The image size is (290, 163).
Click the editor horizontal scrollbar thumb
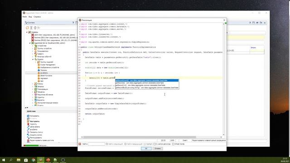coord(140,137)
